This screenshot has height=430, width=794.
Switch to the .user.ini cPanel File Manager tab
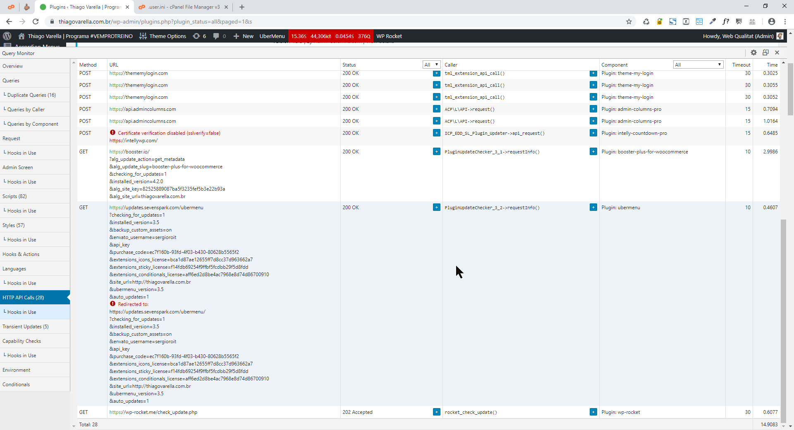(x=184, y=7)
